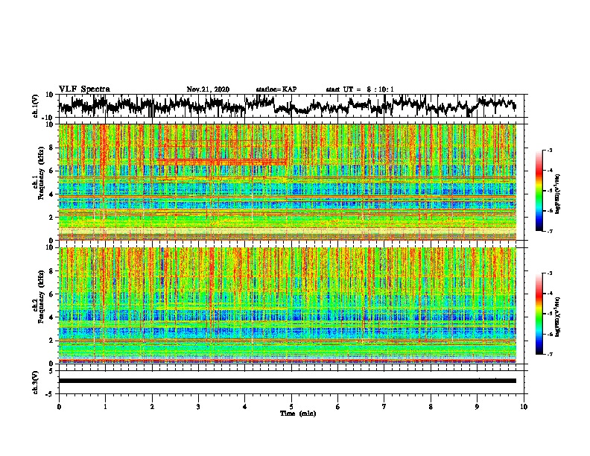
Task: Click the "4" kHz tick of ch.1 spectrogram
Action: (x=51, y=194)
